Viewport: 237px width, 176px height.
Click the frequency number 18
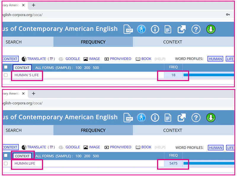173,75
